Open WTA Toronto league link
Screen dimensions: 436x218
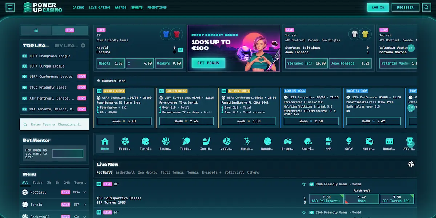point(54,109)
